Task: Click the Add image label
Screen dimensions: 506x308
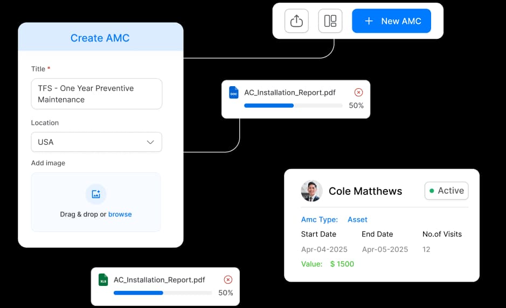Action: tap(48, 163)
